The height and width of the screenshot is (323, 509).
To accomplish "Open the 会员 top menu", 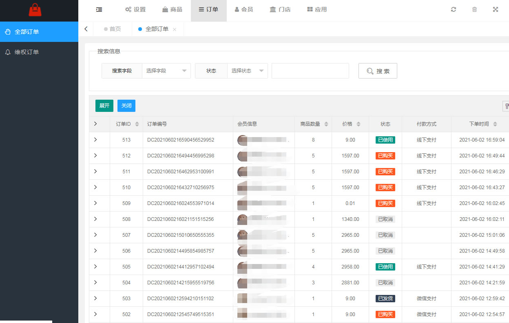I will (x=244, y=9).
